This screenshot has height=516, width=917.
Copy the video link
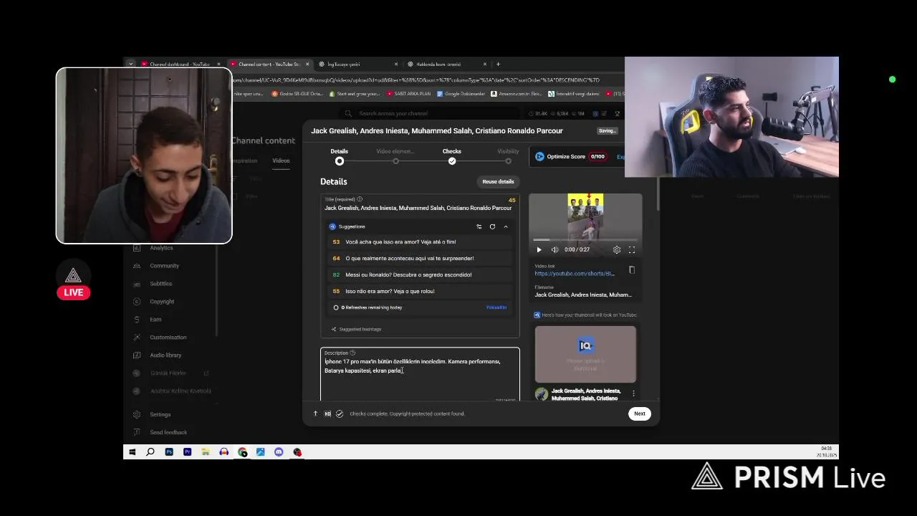632,270
